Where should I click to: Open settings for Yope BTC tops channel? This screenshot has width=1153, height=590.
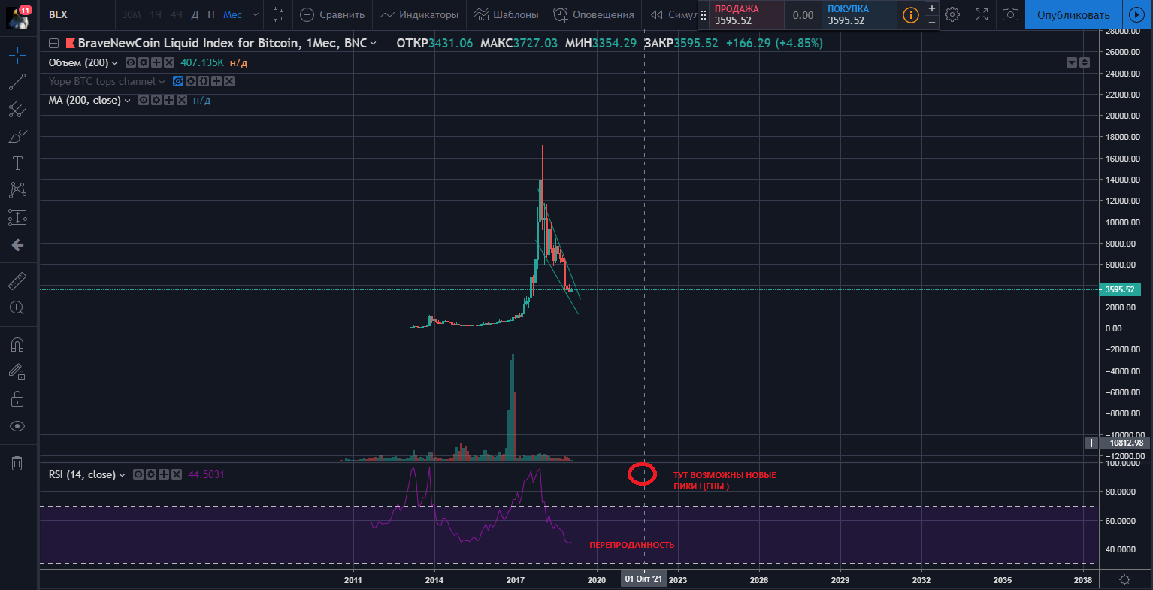click(x=191, y=81)
